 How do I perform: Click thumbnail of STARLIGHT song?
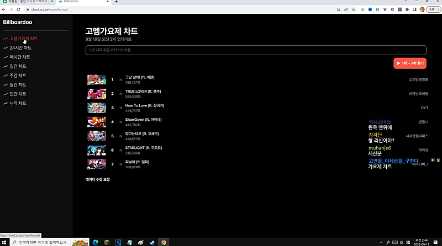(x=97, y=150)
